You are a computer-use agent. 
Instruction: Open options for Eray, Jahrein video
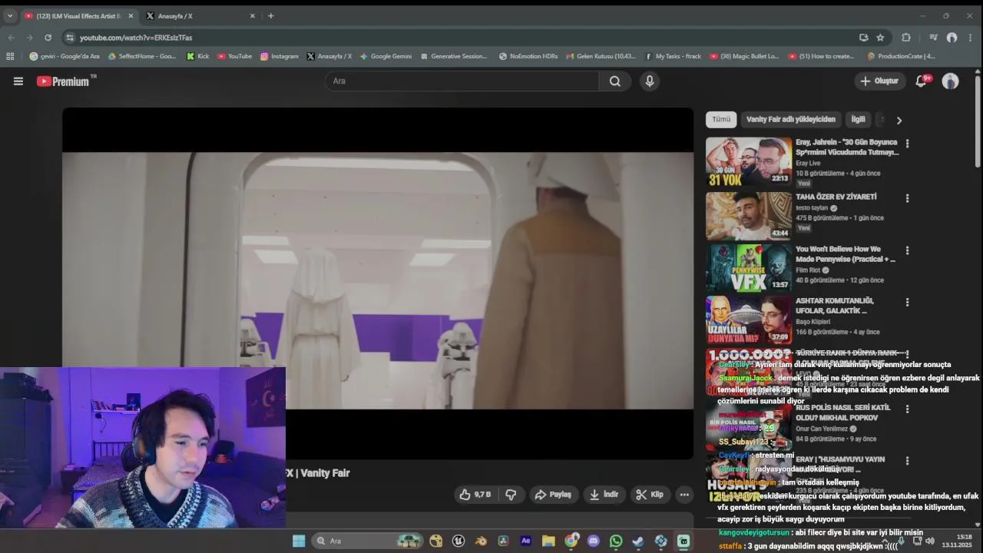[x=907, y=144]
